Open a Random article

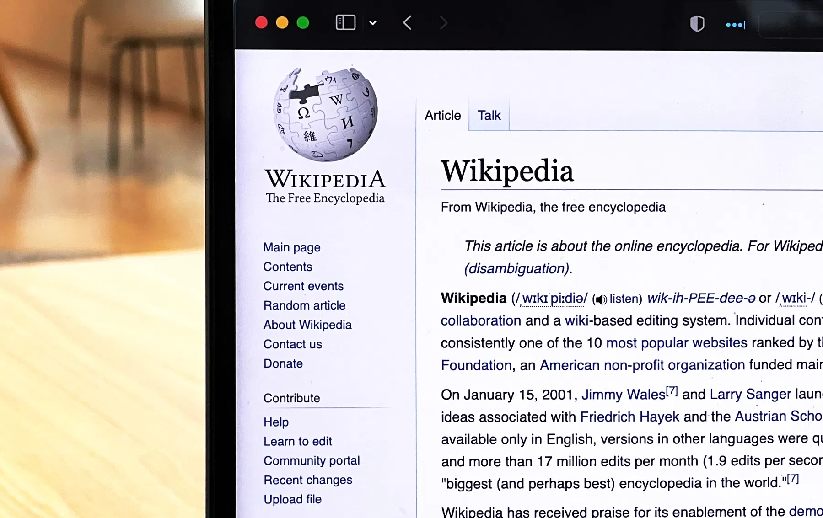click(304, 305)
